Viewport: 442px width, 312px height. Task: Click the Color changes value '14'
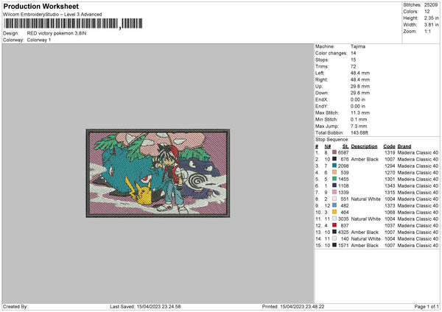353,53
